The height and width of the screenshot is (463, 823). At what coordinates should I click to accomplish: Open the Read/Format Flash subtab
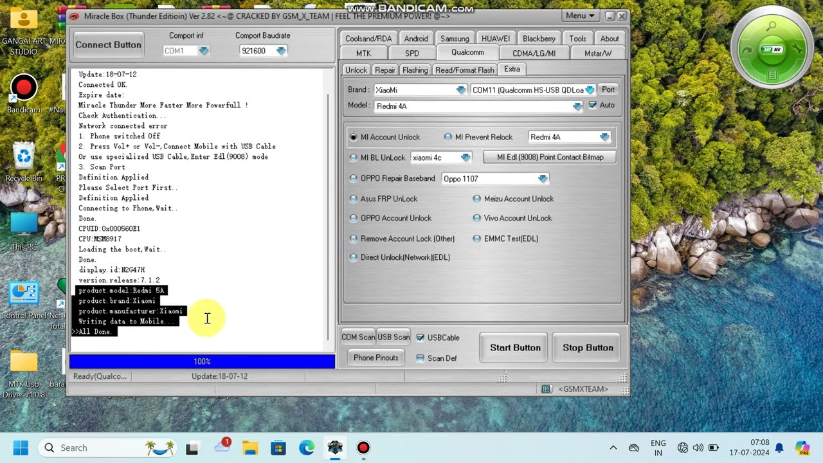465,70
